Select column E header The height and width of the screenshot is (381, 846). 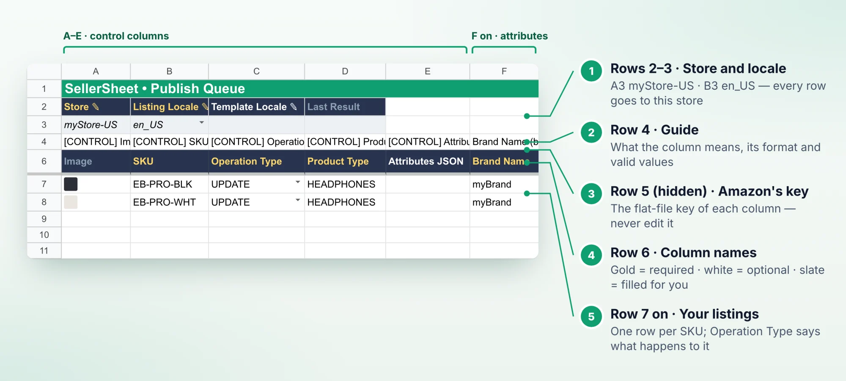(x=428, y=72)
